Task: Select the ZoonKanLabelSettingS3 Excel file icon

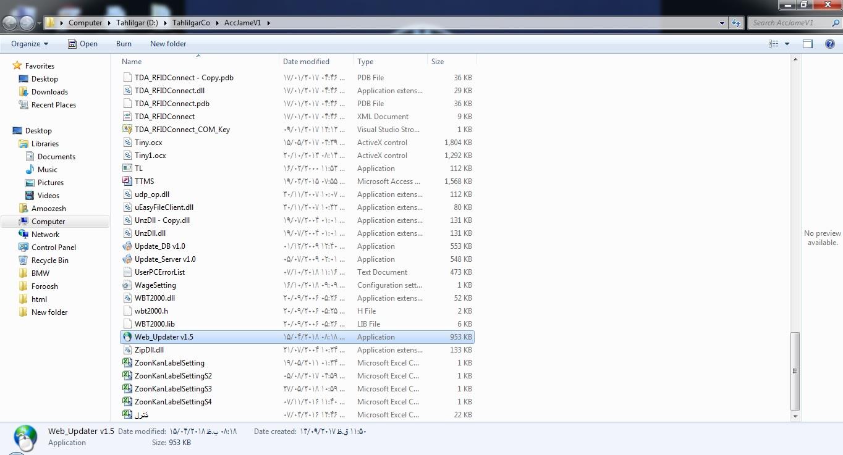Action: click(x=127, y=389)
